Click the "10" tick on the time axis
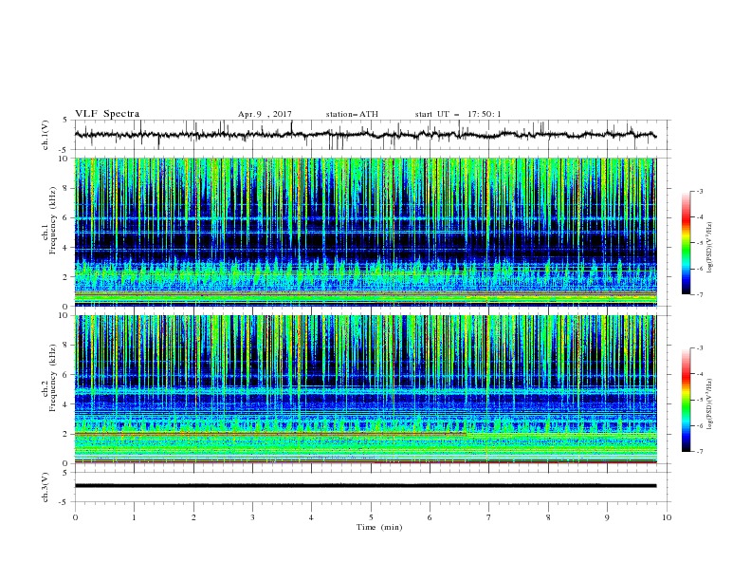Viewport: 751px width, 581px height. 667,517
